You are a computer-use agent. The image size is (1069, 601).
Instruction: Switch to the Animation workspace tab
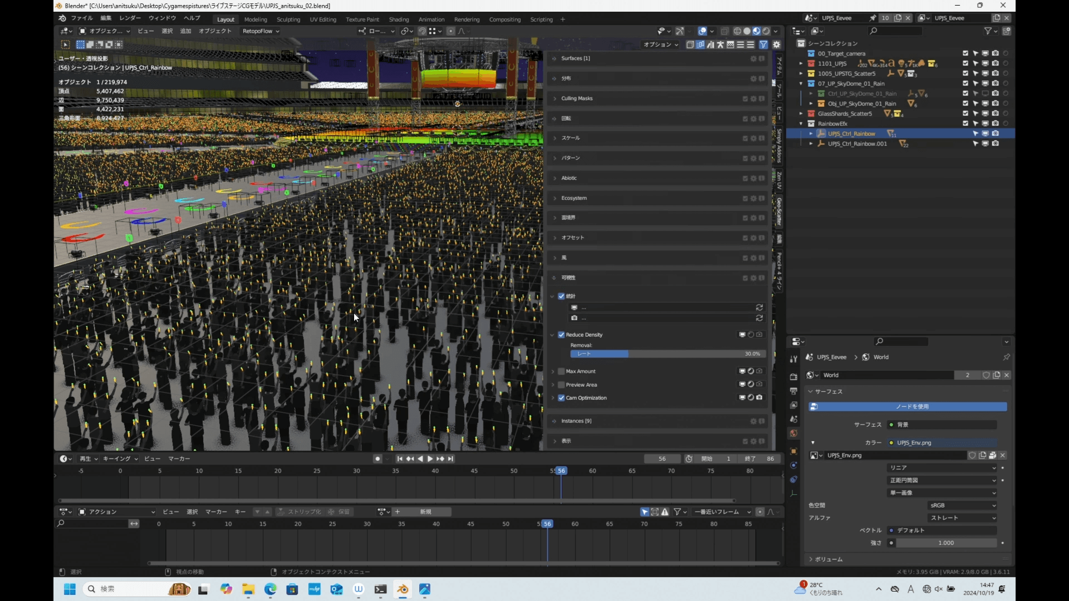431,19
